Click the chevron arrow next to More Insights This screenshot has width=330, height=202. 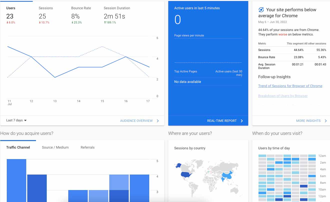(x=326, y=121)
